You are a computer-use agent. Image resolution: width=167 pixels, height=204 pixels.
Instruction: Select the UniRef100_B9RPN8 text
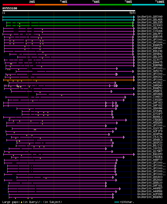pos(150,66)
